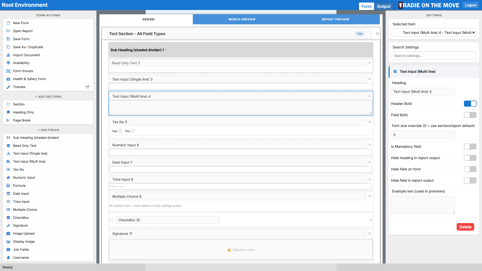Open the Availability form action
This screenshot has height=271, width=482.
48,63
